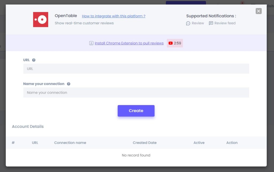Viewport: 274px width, 172px height.
Task: Click the 'Account Details' heading
Action: (x=28, y=127)
